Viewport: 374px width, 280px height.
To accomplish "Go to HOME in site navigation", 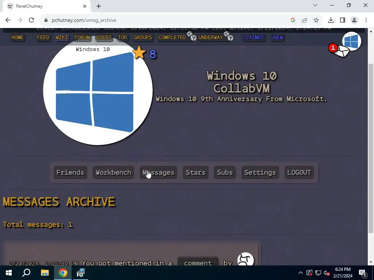I will (18, 38).
